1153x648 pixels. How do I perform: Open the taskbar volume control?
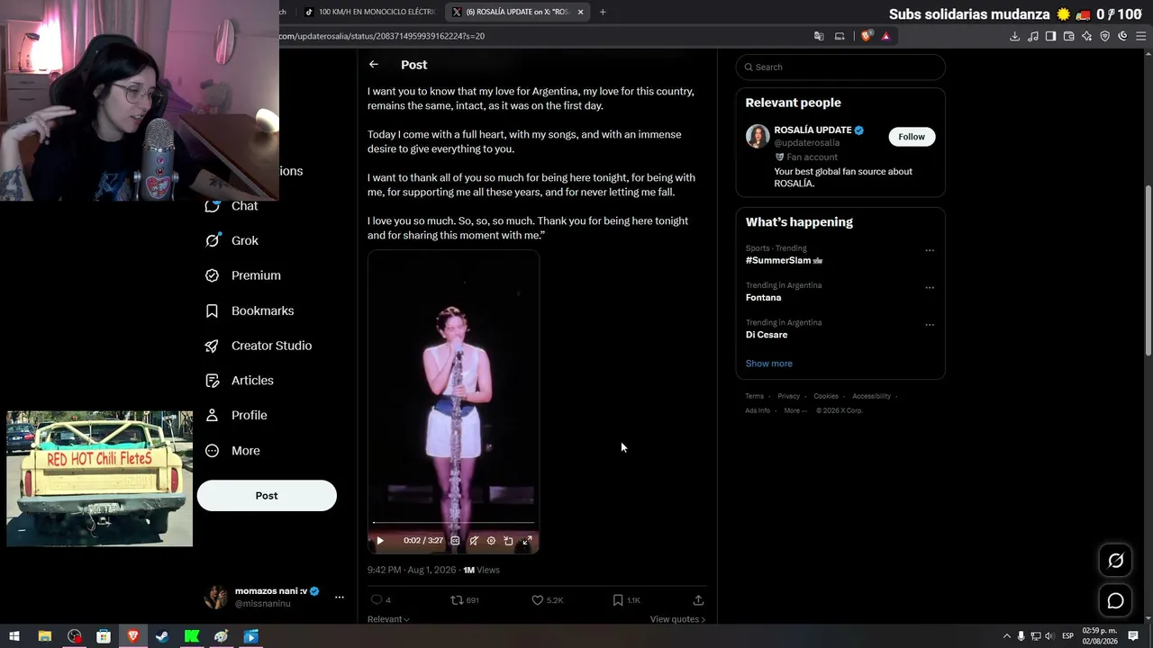(x=1049, y=636)
